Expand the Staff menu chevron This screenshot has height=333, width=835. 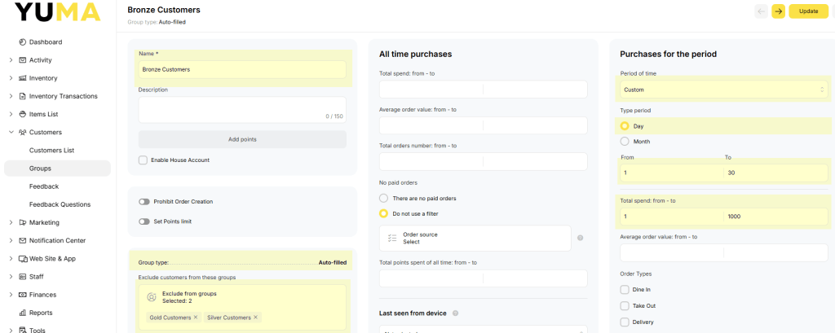pyautogui.click(x=11, y=277)
